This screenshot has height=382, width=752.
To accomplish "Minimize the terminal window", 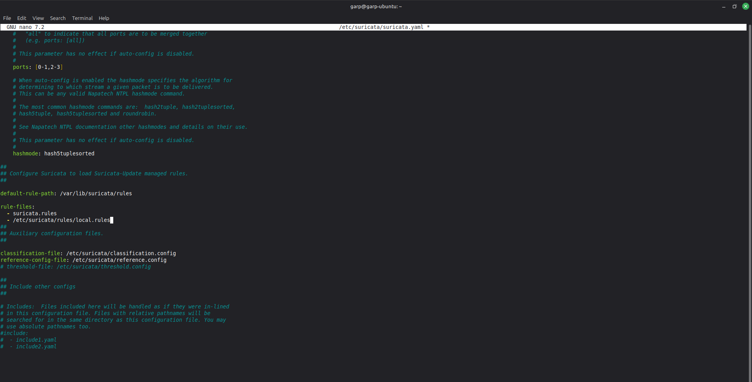I will coord(723,7).
